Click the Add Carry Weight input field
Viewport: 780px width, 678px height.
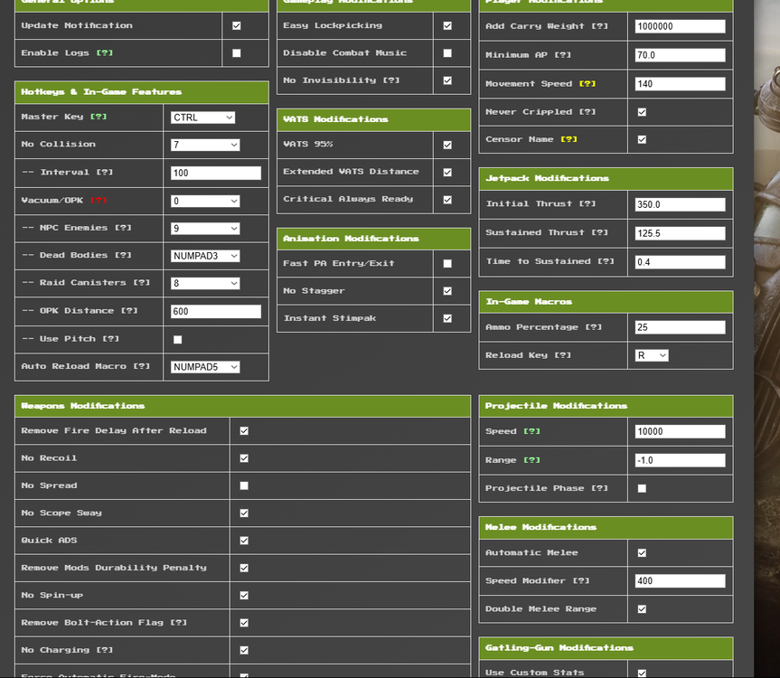[x=680, y=26]
